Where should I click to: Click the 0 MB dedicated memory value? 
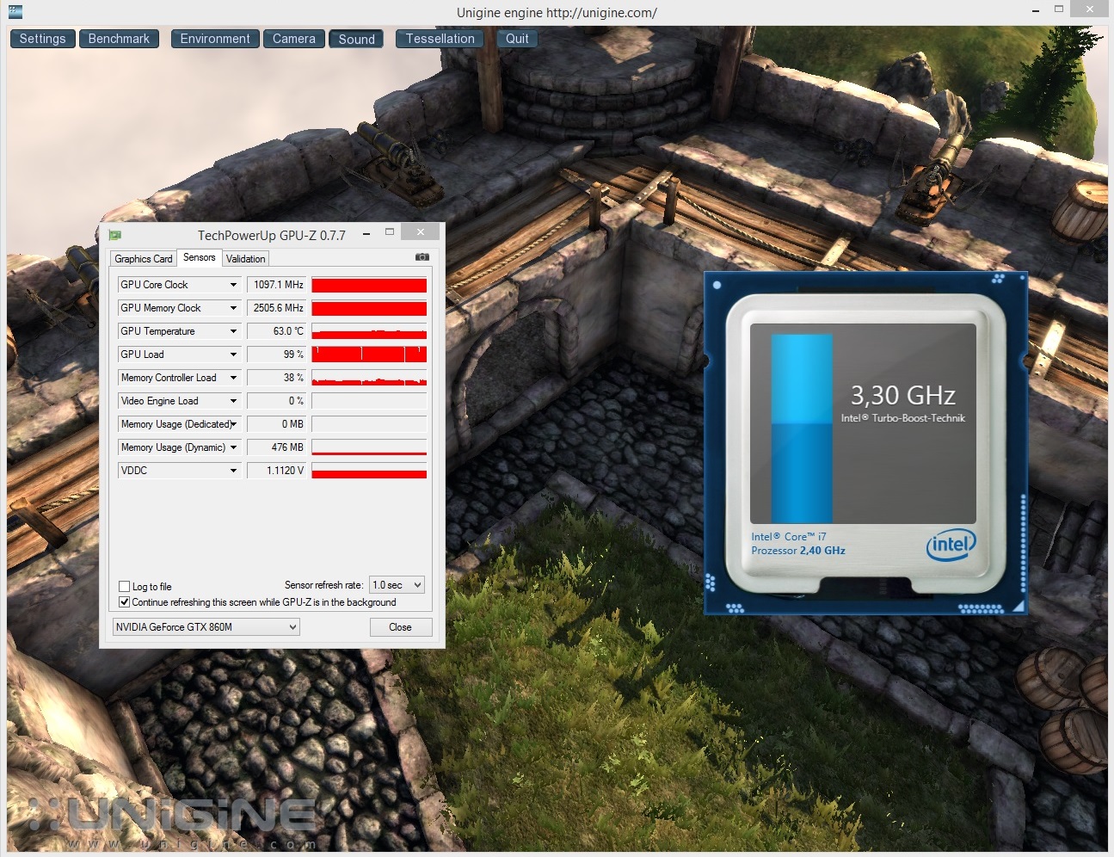276,424
